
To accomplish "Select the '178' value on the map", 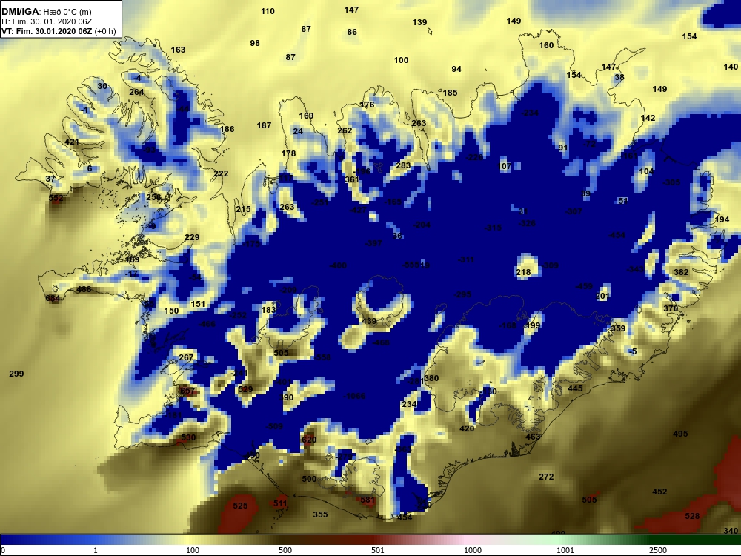I will [288, 153].
